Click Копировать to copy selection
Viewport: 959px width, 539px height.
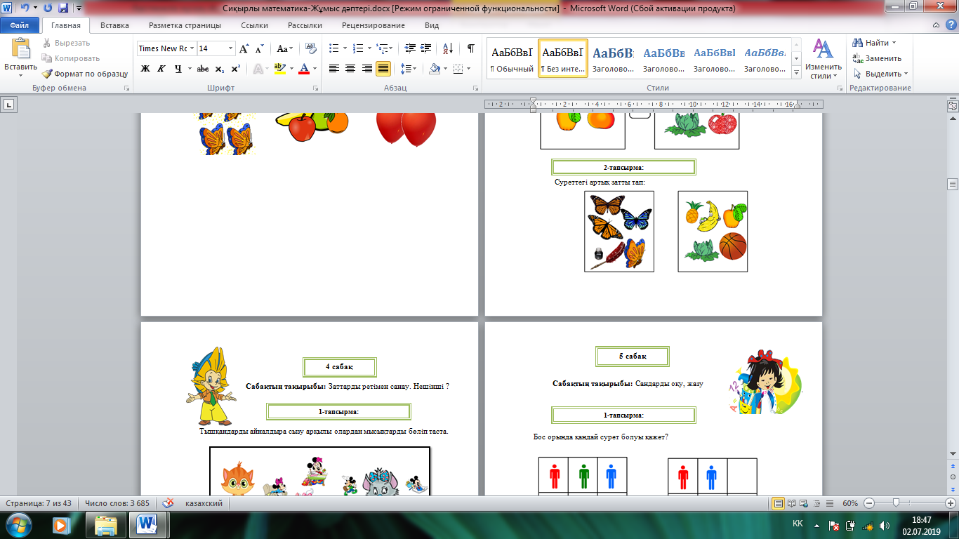click(71, 58)
